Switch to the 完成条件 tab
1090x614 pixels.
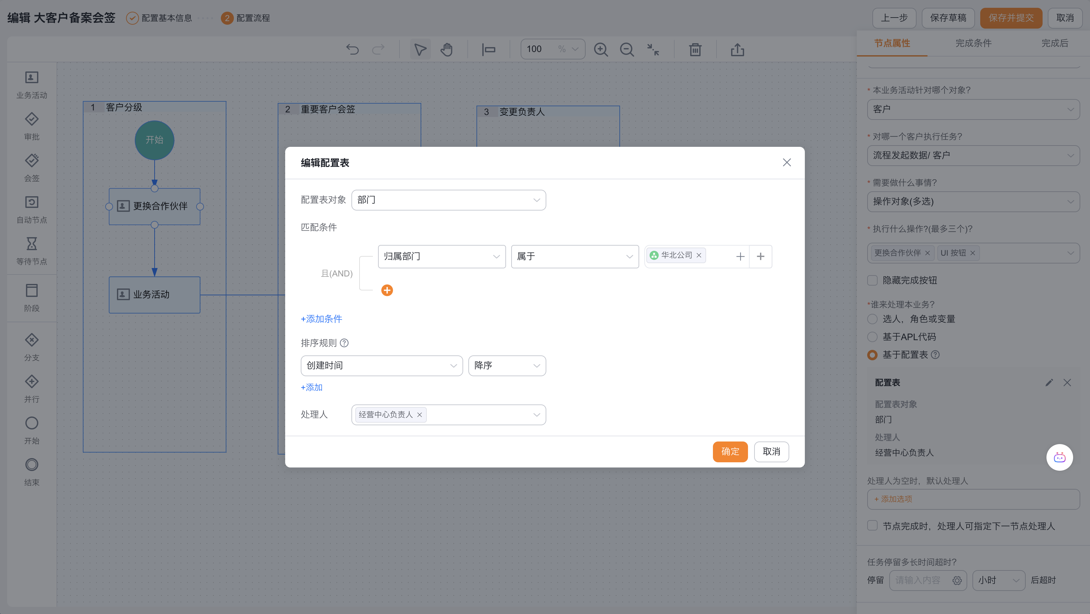click(973, 43)
